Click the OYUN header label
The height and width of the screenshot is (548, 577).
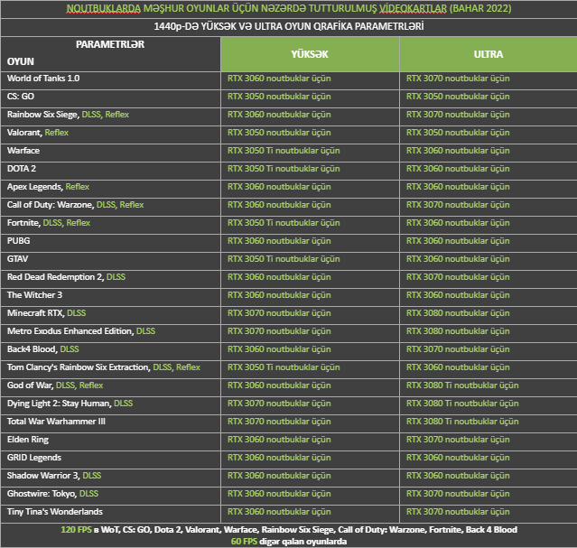[21, 61]
